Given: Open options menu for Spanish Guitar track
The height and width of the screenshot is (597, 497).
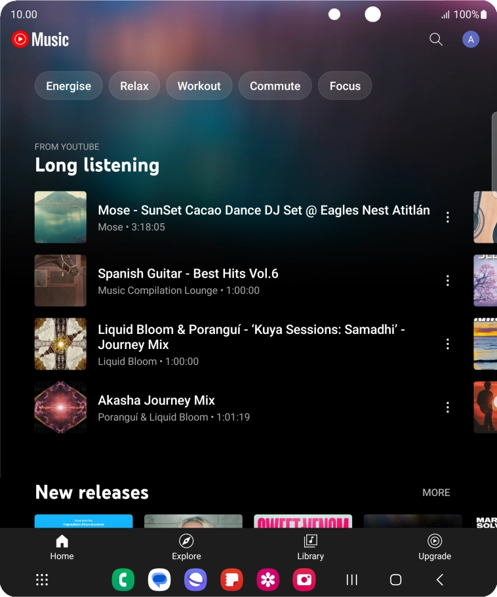Looking at the screenshot, I should (448, 281).
